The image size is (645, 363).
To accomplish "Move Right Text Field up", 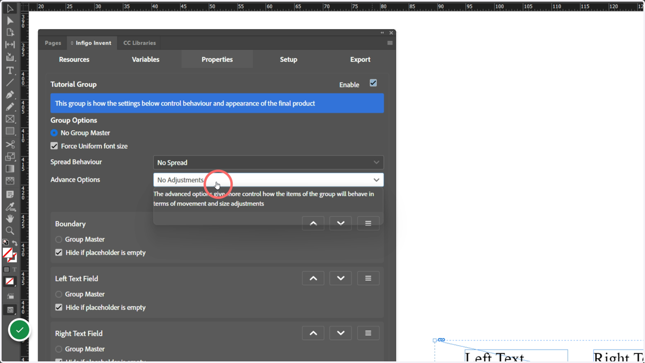I will 313,333.
